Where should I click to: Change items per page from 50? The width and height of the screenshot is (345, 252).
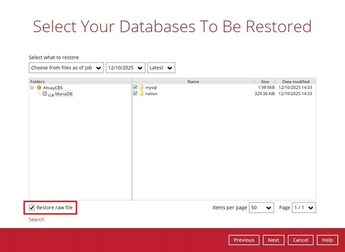(x=262, y=207)
